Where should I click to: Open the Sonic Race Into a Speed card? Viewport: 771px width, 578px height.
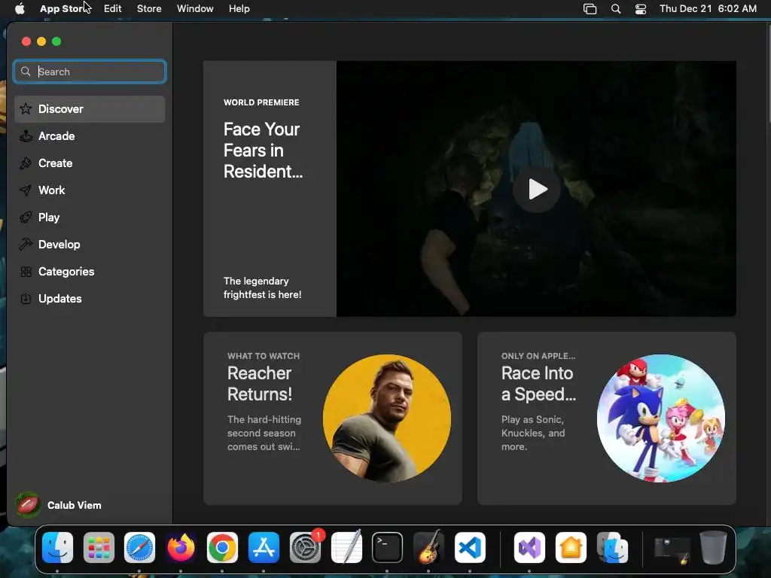point(606,418)
